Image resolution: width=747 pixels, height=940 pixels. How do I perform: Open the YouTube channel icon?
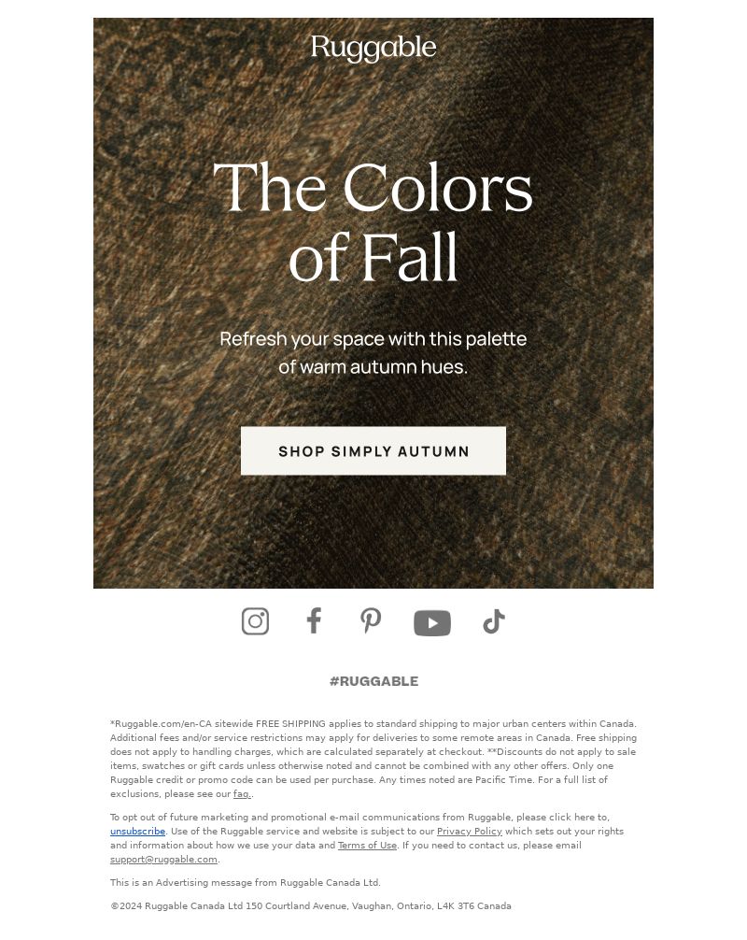click(432, 623)
